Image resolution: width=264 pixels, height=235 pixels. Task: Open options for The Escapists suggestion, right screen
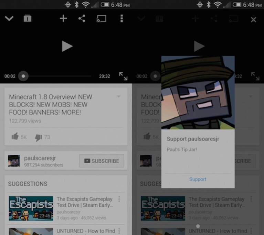tap(251, 199)
